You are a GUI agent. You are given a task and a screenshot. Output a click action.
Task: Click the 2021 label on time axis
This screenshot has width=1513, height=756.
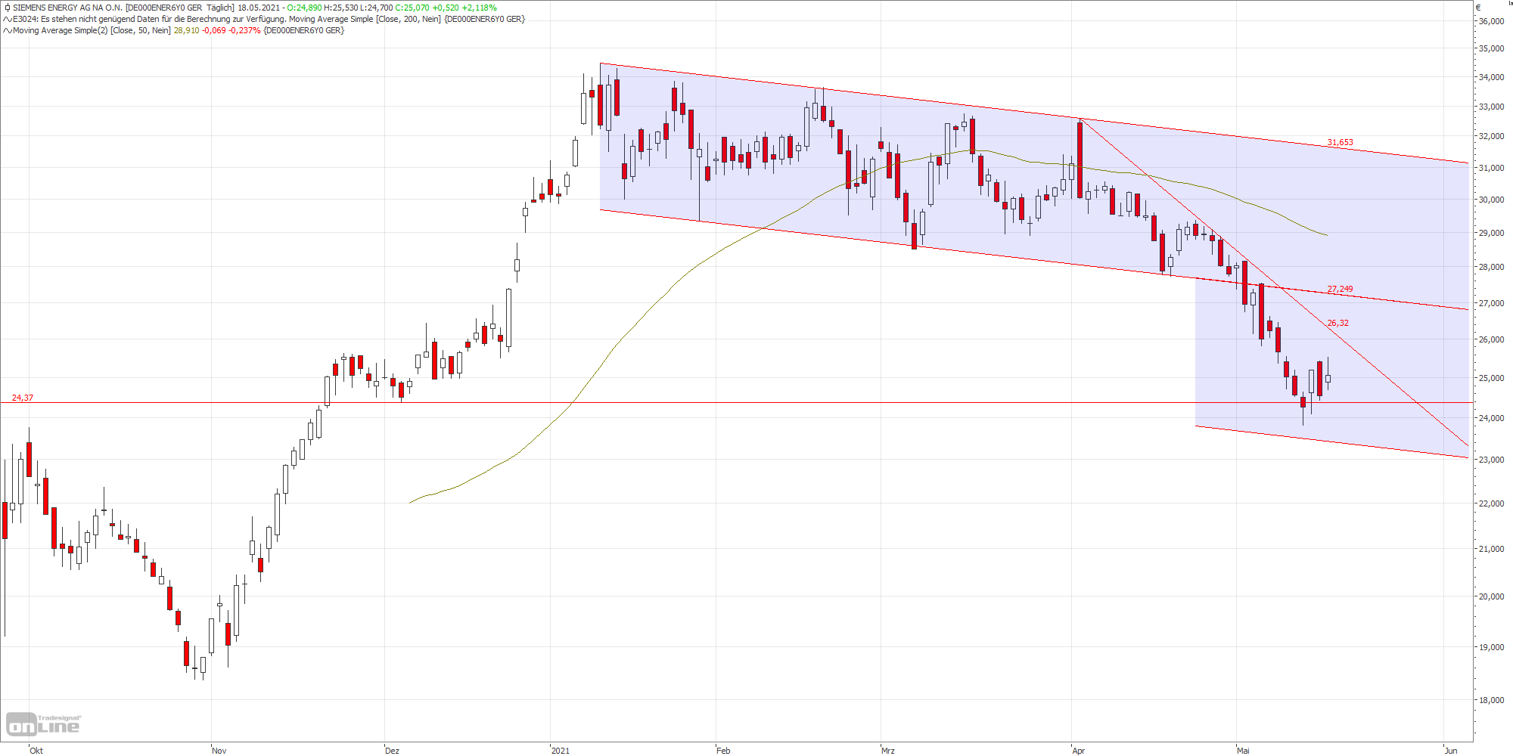point(561,751)
